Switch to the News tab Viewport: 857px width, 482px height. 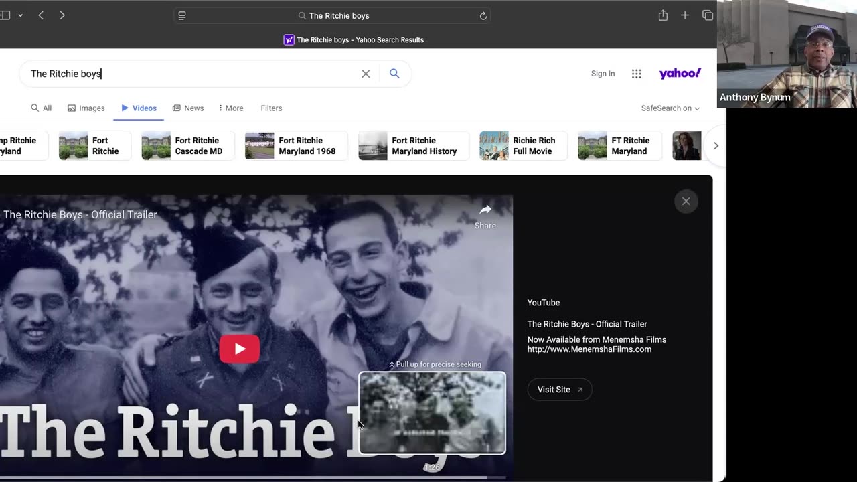pos(188,108)
